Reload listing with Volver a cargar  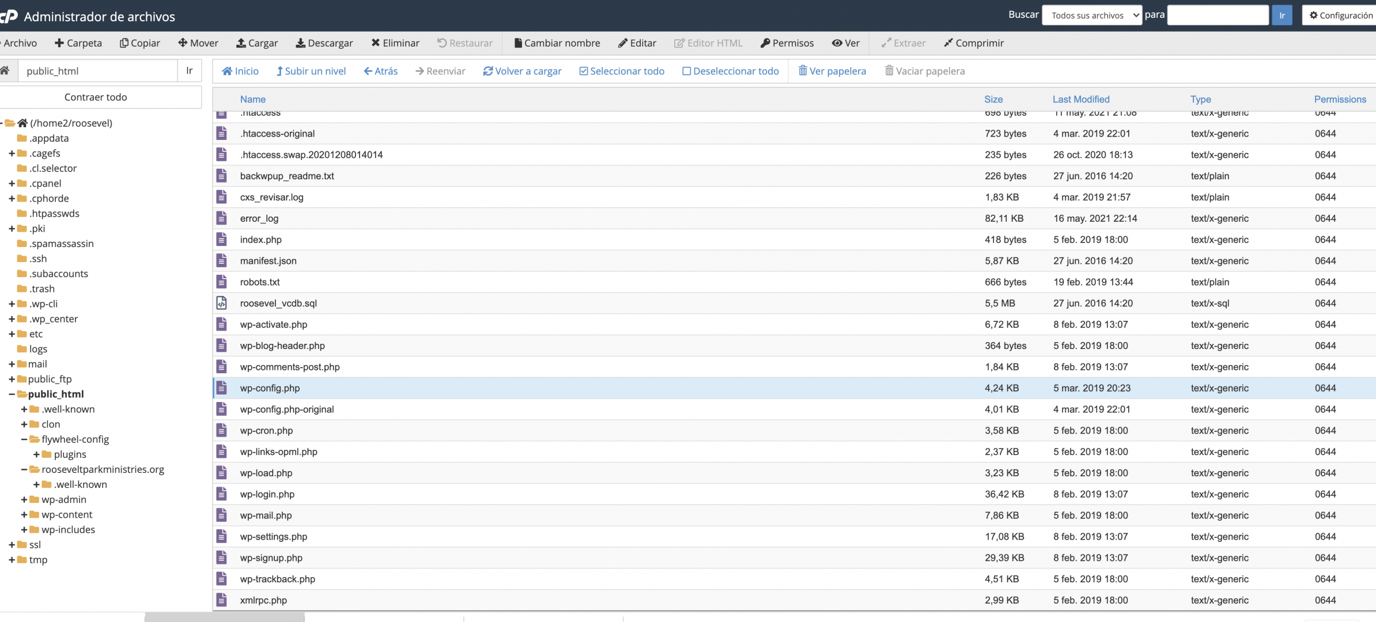523,71
